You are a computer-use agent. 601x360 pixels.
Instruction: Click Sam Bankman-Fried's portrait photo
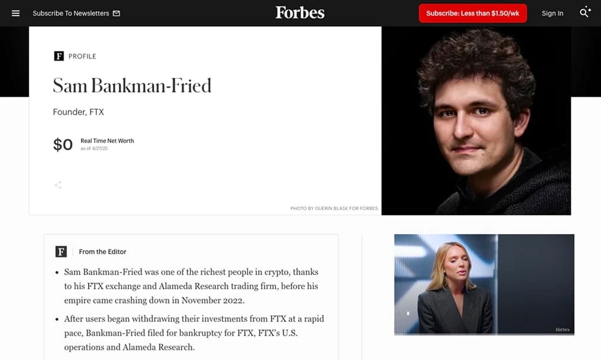tap(476, 119)
